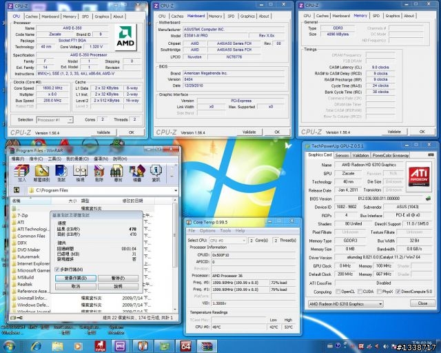
Task: Click the volume speaker icon in system tray
Action: tap(386, 346)
